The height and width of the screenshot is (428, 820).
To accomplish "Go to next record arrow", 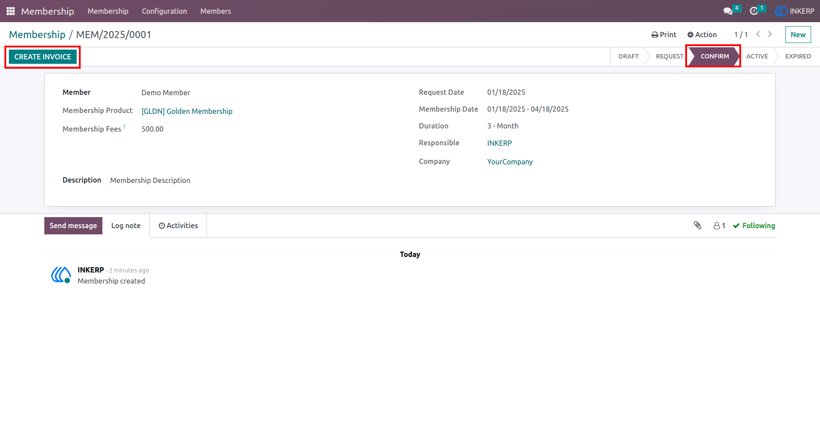I will tap(770, 34).
